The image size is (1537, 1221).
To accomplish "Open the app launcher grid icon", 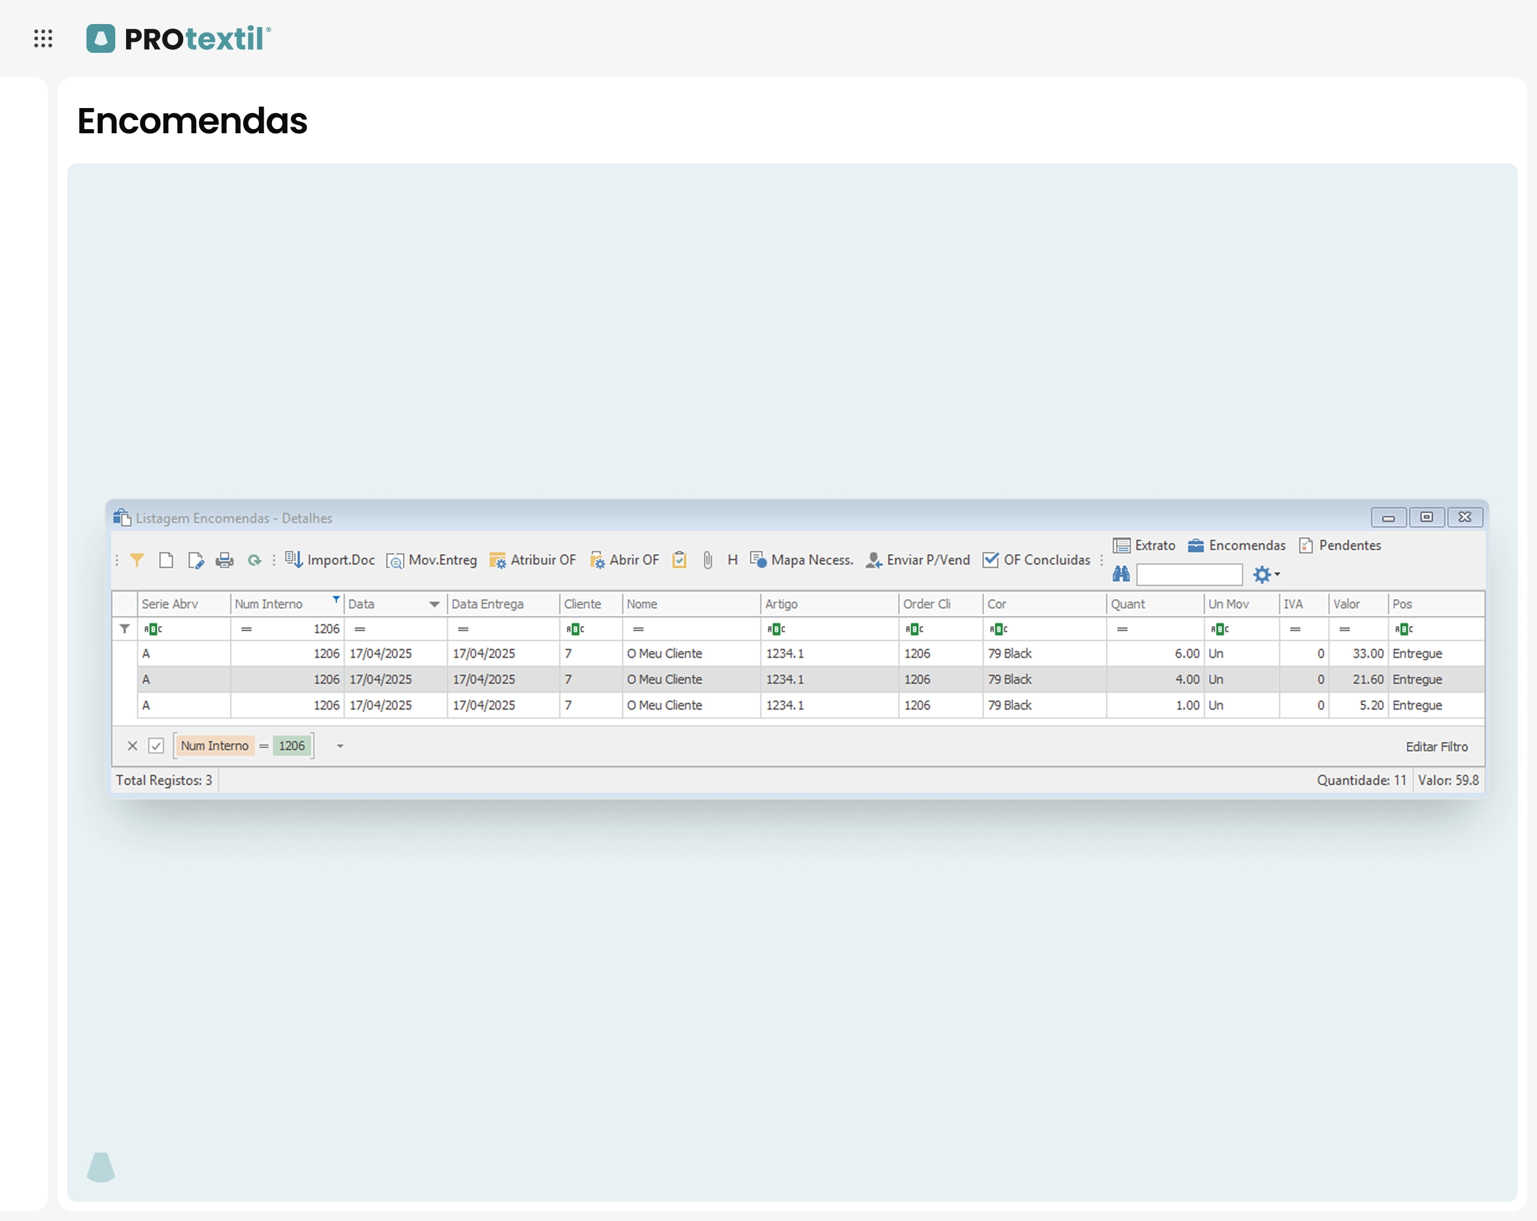I will click(43, 38).
